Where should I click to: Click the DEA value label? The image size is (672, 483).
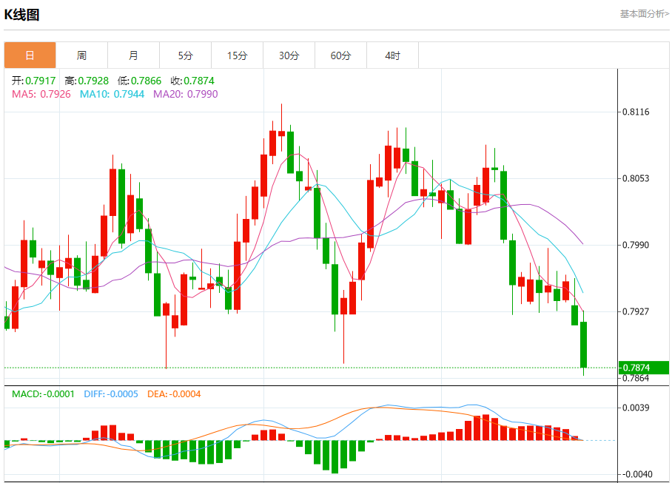click(x=172, y=394)
